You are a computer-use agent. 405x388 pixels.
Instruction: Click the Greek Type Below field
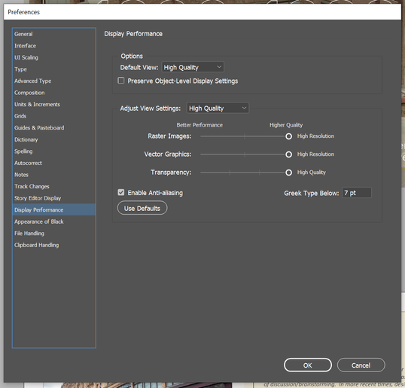coord(357,193)
